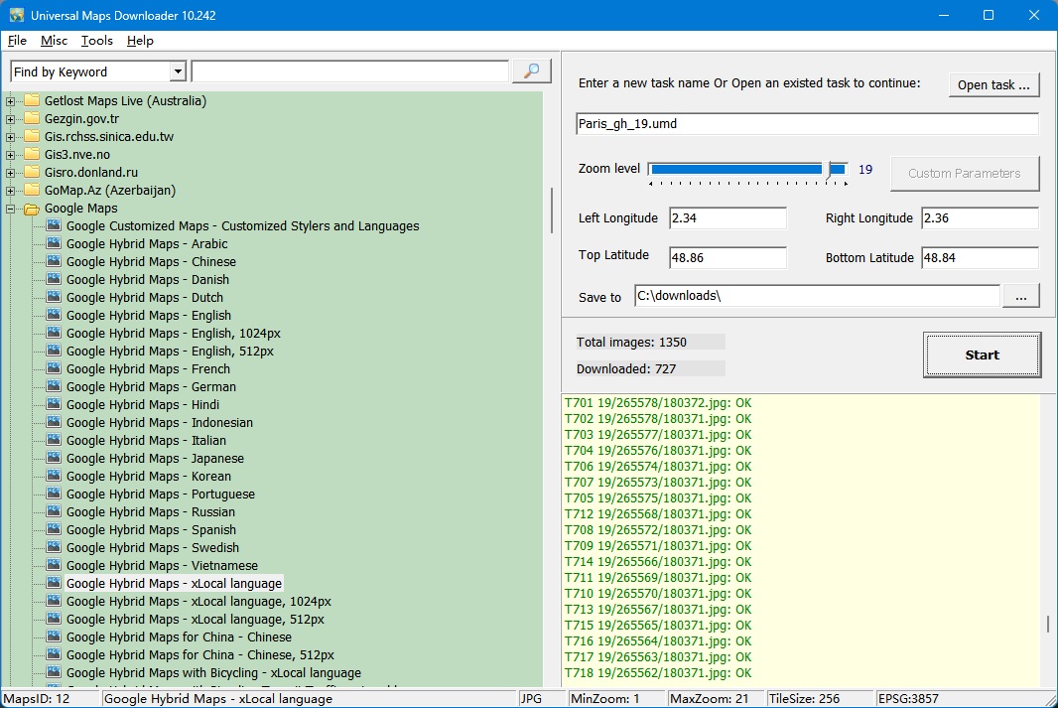
Task: Click the Gezgin.gov.tr folder icon
Action: (32, 119)
